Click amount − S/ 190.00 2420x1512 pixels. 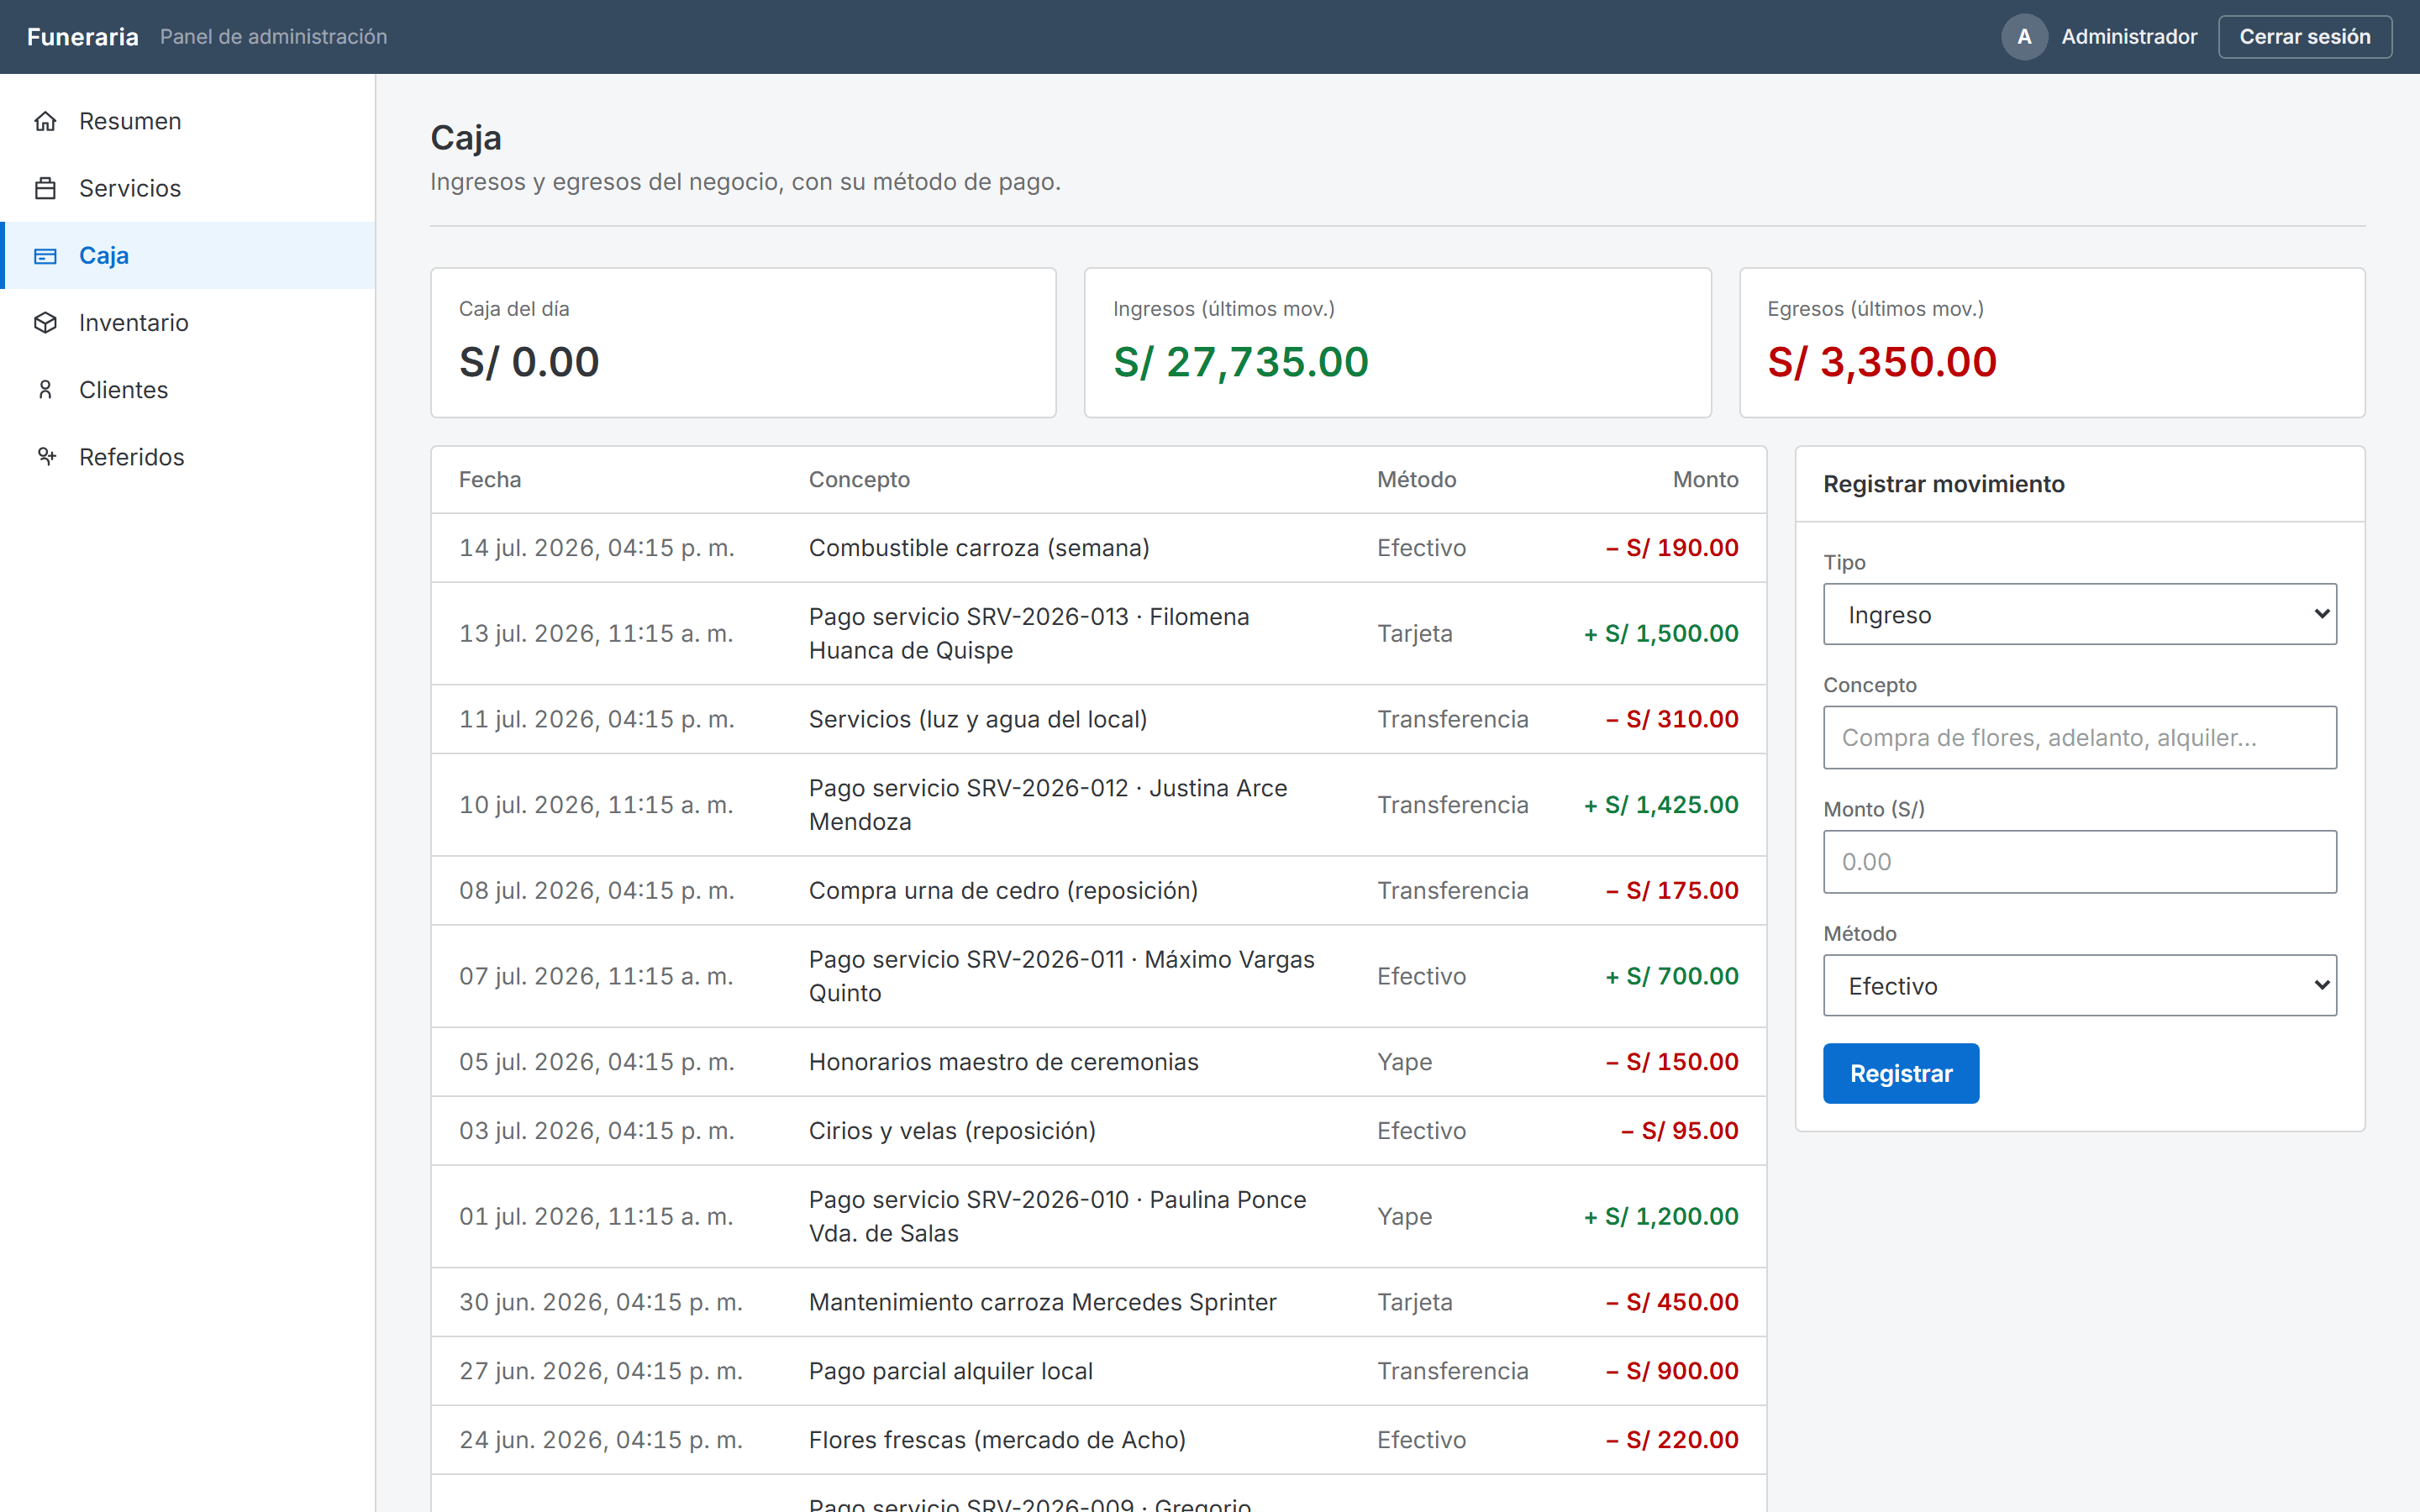tap(1672, 548)
